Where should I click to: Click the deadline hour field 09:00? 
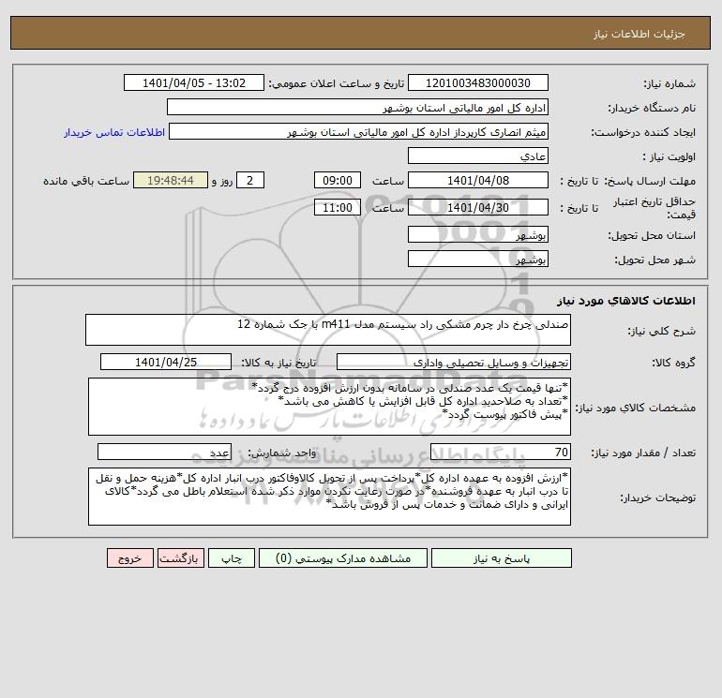click(x=338, y=181)
